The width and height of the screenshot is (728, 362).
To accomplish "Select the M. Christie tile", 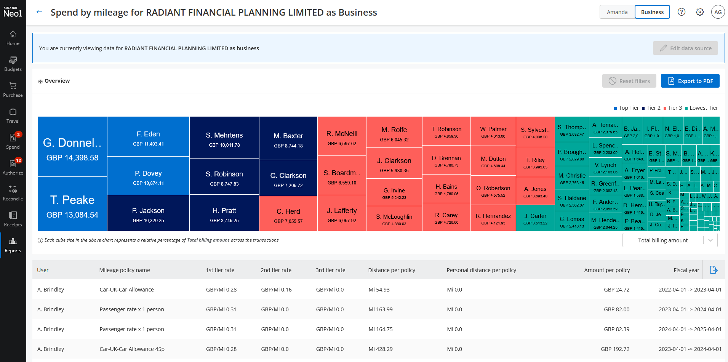I will (x=572, y=177).
